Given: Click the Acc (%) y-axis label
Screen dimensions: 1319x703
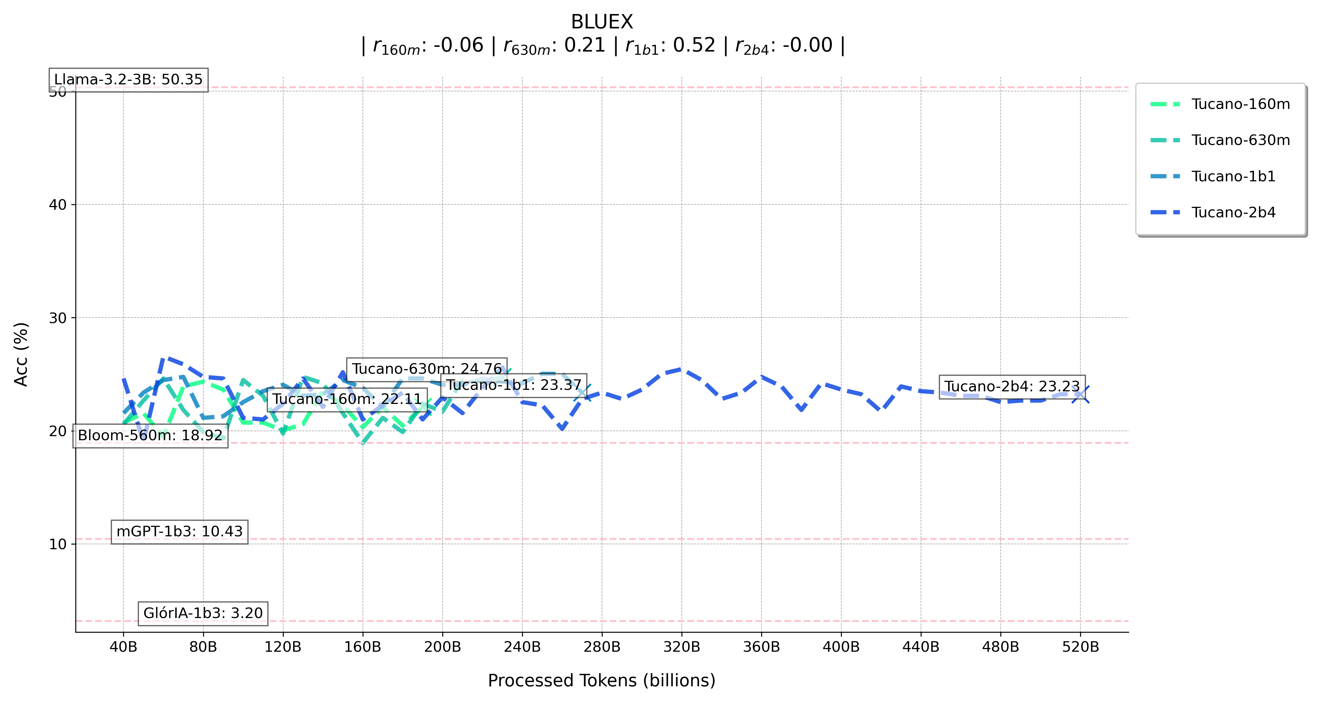Looking at the screenshot, I should 21,354.
